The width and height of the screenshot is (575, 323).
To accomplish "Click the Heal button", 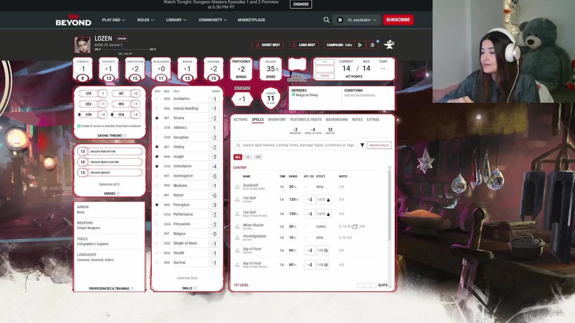I will click(x=325, y=62).
